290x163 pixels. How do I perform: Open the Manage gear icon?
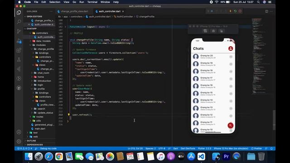[19, 141]
